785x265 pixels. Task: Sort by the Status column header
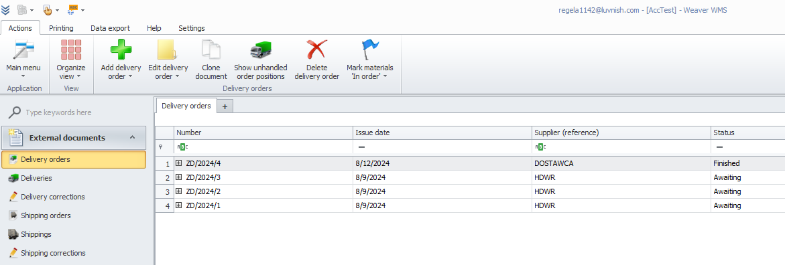pos(748,132)
